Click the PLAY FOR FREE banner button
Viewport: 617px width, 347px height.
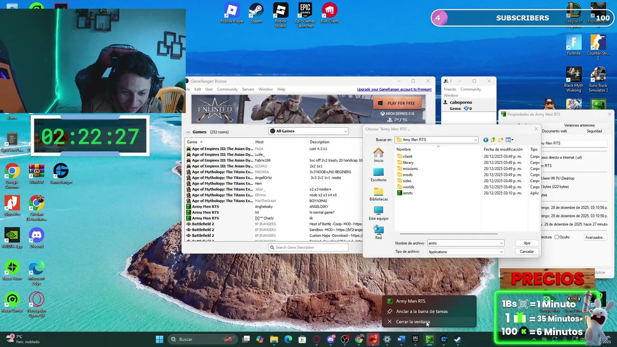tap(398, 103)
